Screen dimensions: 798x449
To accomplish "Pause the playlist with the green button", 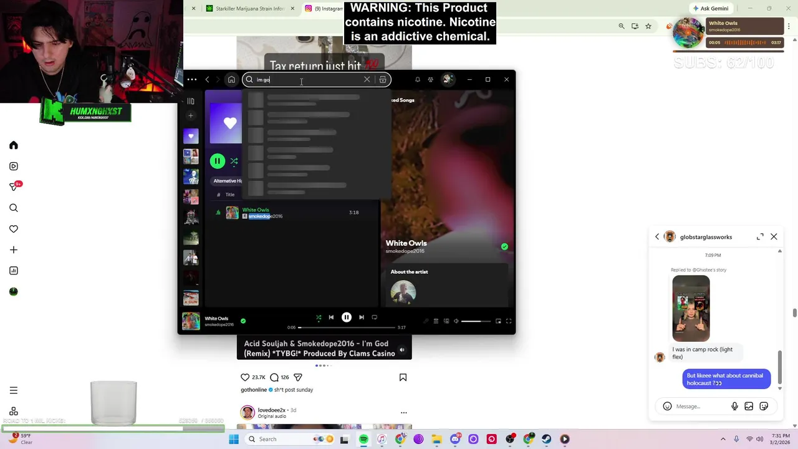I will [x=217, y=162].
